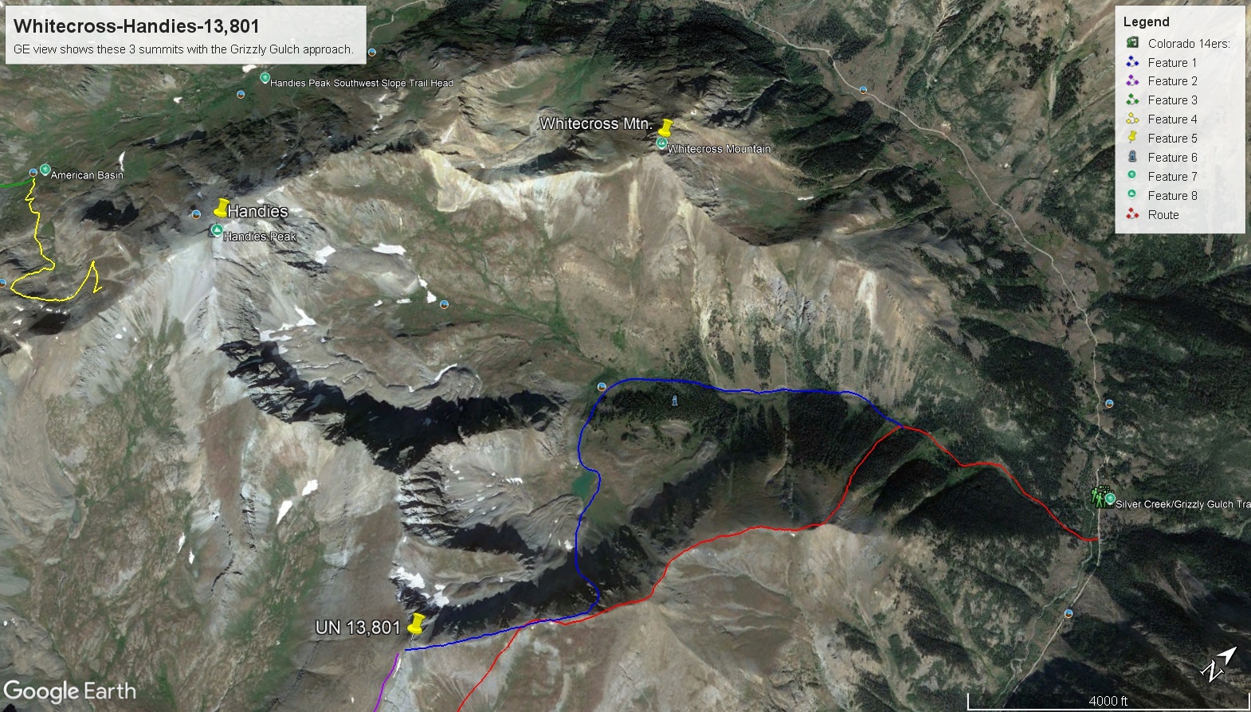
Task: Select Feature 7 green marker legend entry
Action: click(x=1162, y=176)
